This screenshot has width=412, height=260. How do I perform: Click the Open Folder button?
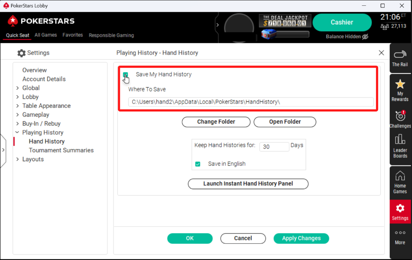click(285, 122)
